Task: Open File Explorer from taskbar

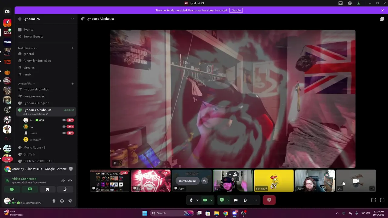Action: pos(217,213)
